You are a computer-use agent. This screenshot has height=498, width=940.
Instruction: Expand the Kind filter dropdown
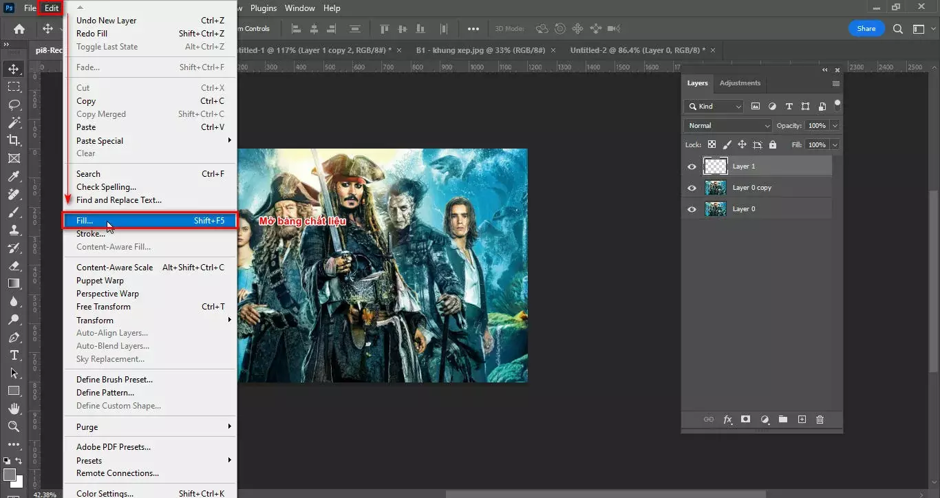[x=737, y=106]
